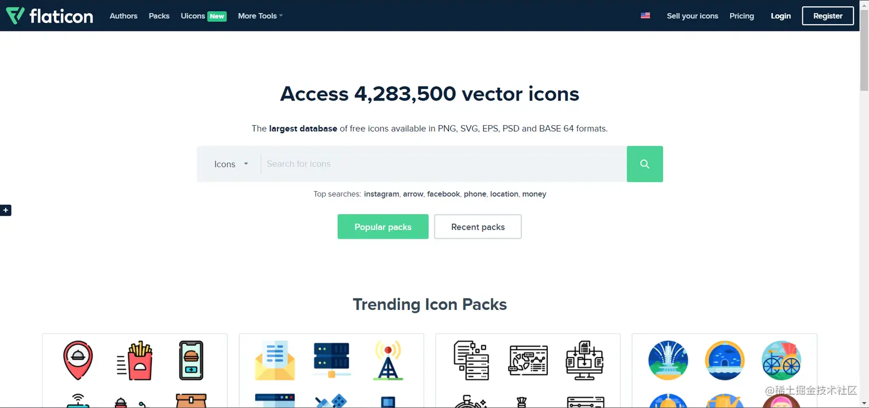The width and height of the screenshot is (869, 408).
Task: Select the satellite icon in second pack
Action: click(x=332, y=401)
